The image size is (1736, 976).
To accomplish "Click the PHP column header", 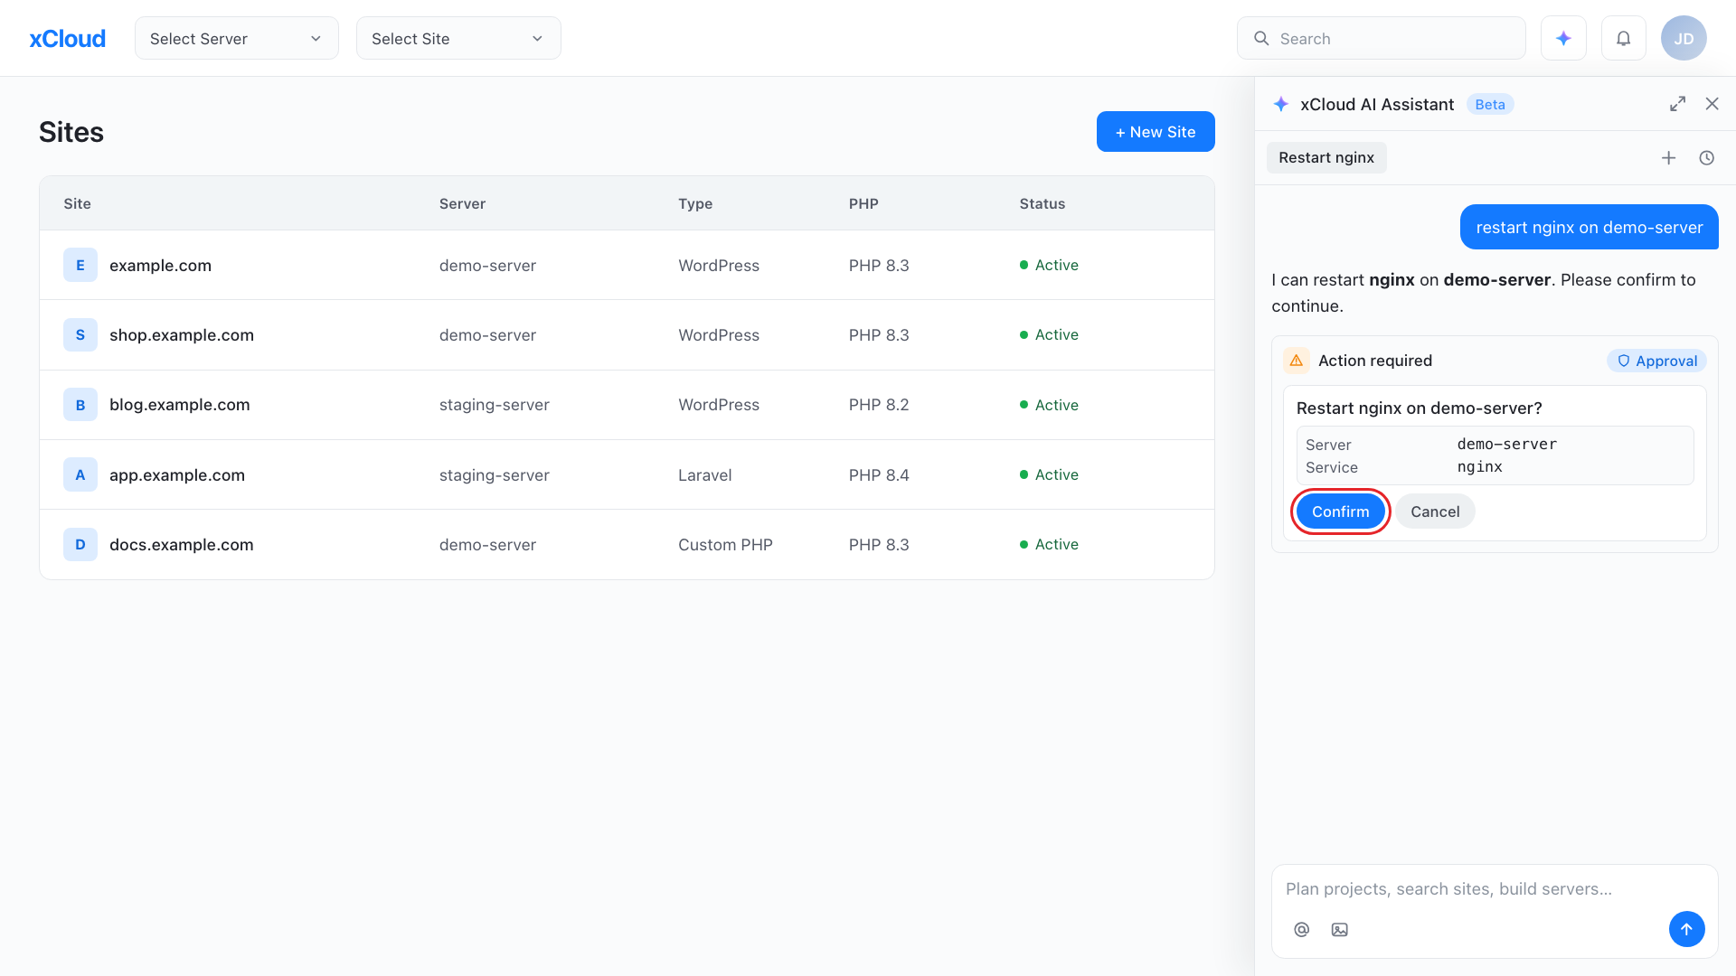I will pyautogui.click(x=863, y=203).
